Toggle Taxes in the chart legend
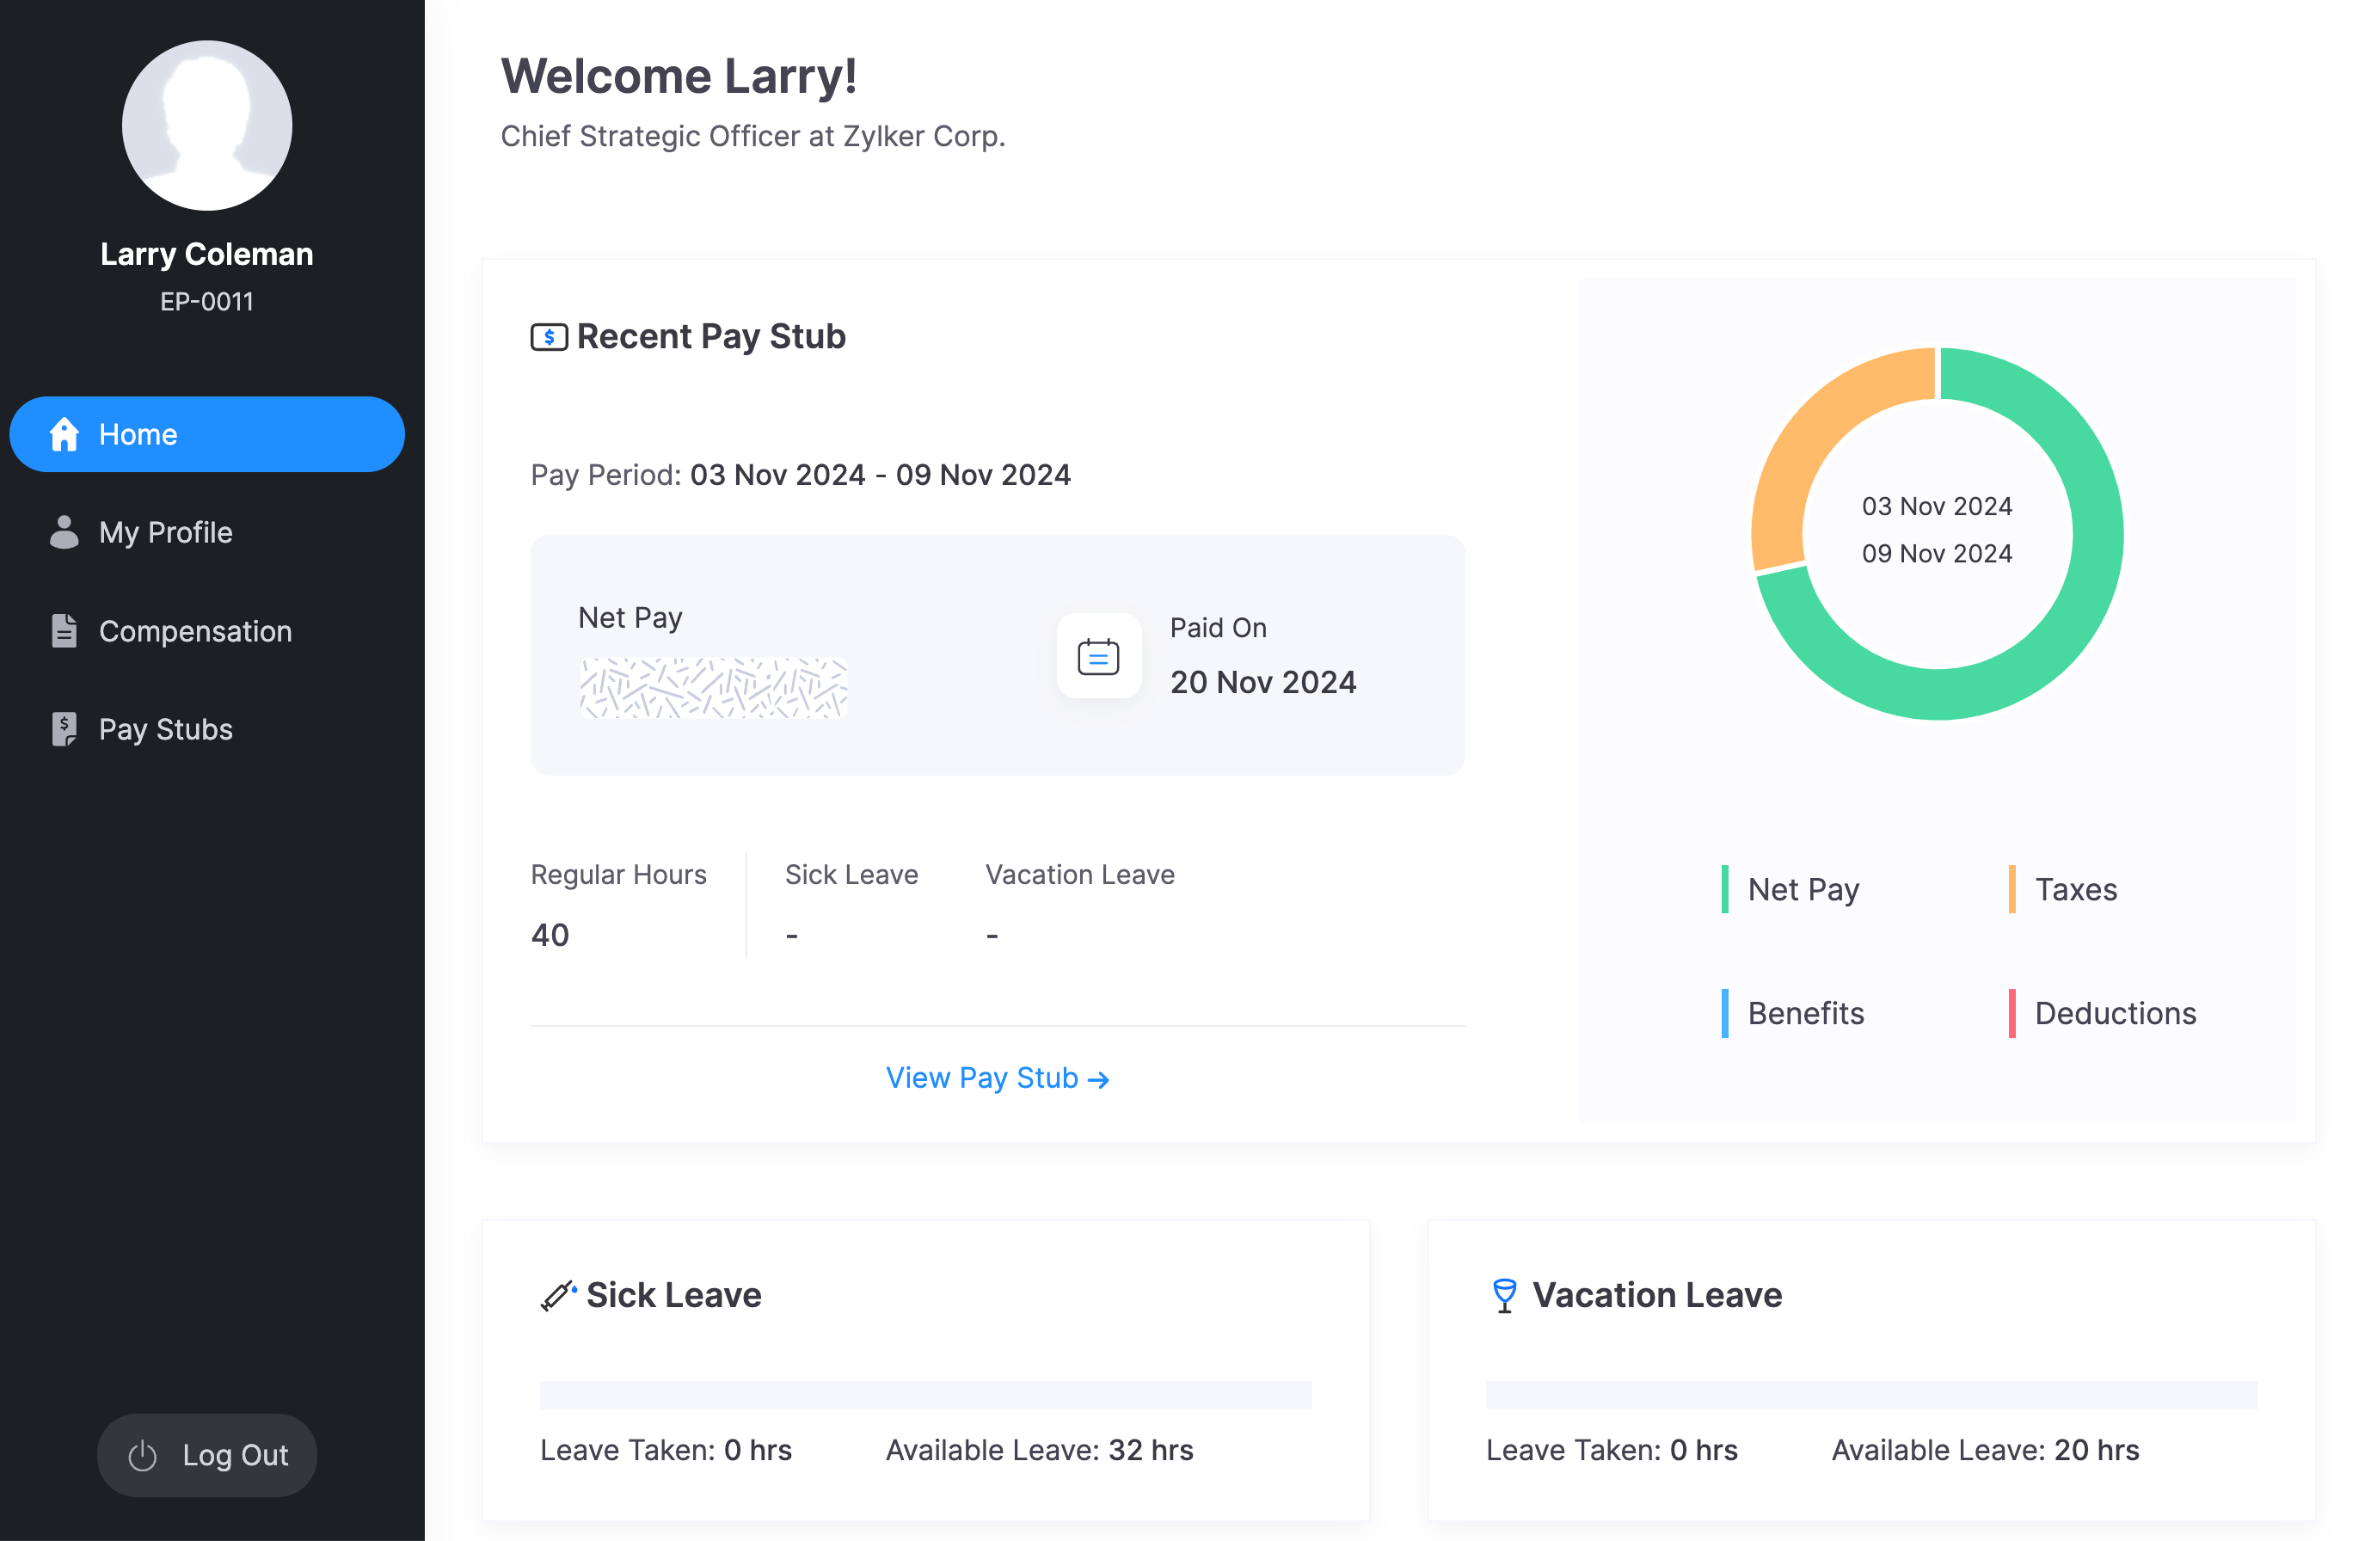The width and height of the screenshot is (2377, 1541). pyautogui.click(x=2075, y=890)
